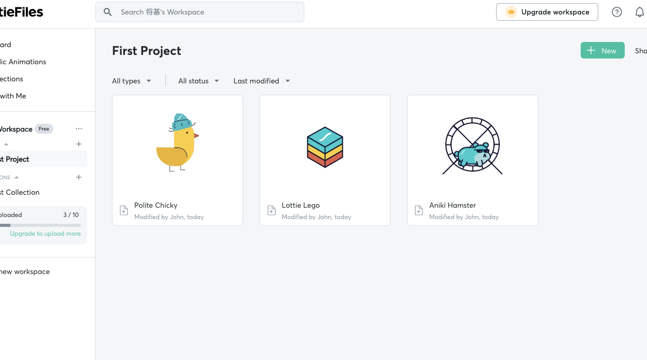Click the Aniki Hamster file icon

pos(419,210)
